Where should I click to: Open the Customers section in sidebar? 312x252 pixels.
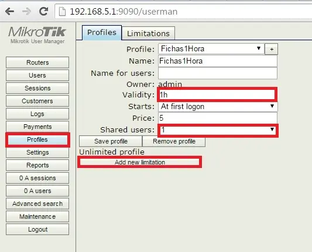click(37, 101)
